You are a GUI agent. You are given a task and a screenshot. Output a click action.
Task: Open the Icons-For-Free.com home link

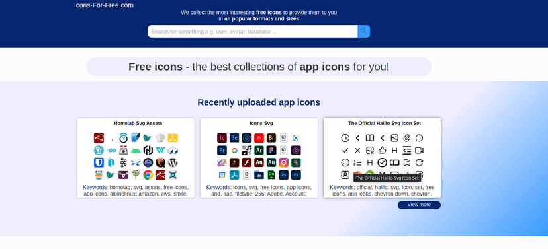tap(104, 5)
